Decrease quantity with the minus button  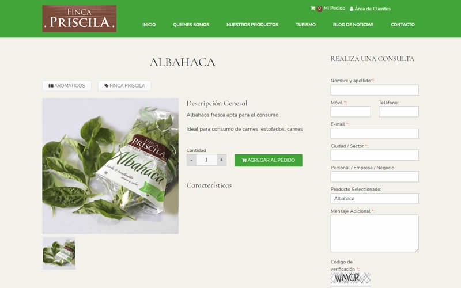pyautogui.click(x=191, y=160)
